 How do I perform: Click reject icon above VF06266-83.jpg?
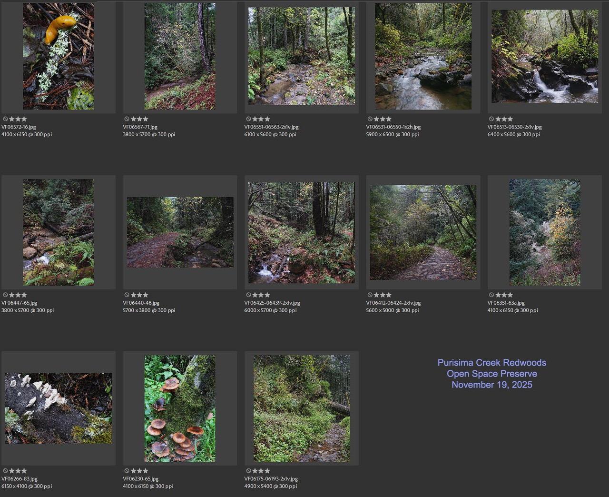[x=5, y=471]
